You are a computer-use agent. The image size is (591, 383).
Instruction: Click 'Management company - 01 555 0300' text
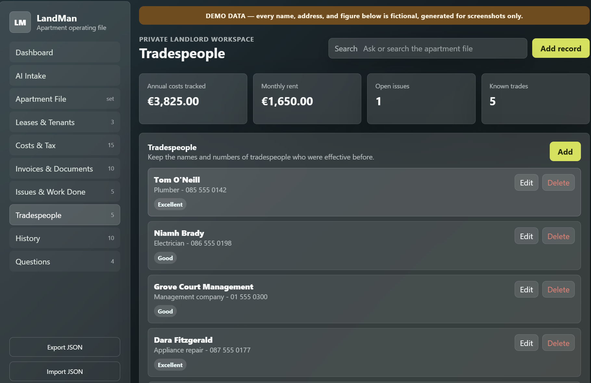pyautogui.click(x=211, y=297)
